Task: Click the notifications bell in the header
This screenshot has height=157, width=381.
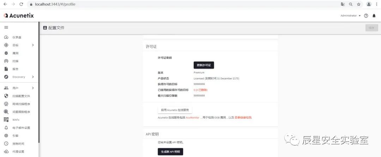Action: point(374,16)
